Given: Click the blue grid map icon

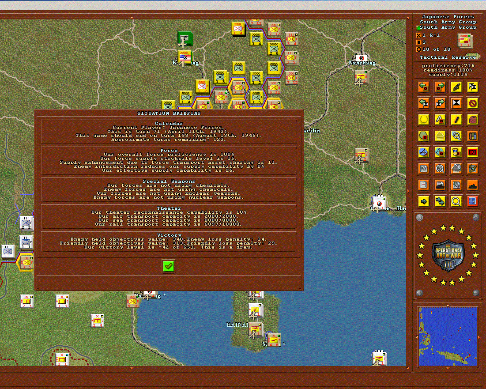Looking at the screenshot, I should coord(473,201).
